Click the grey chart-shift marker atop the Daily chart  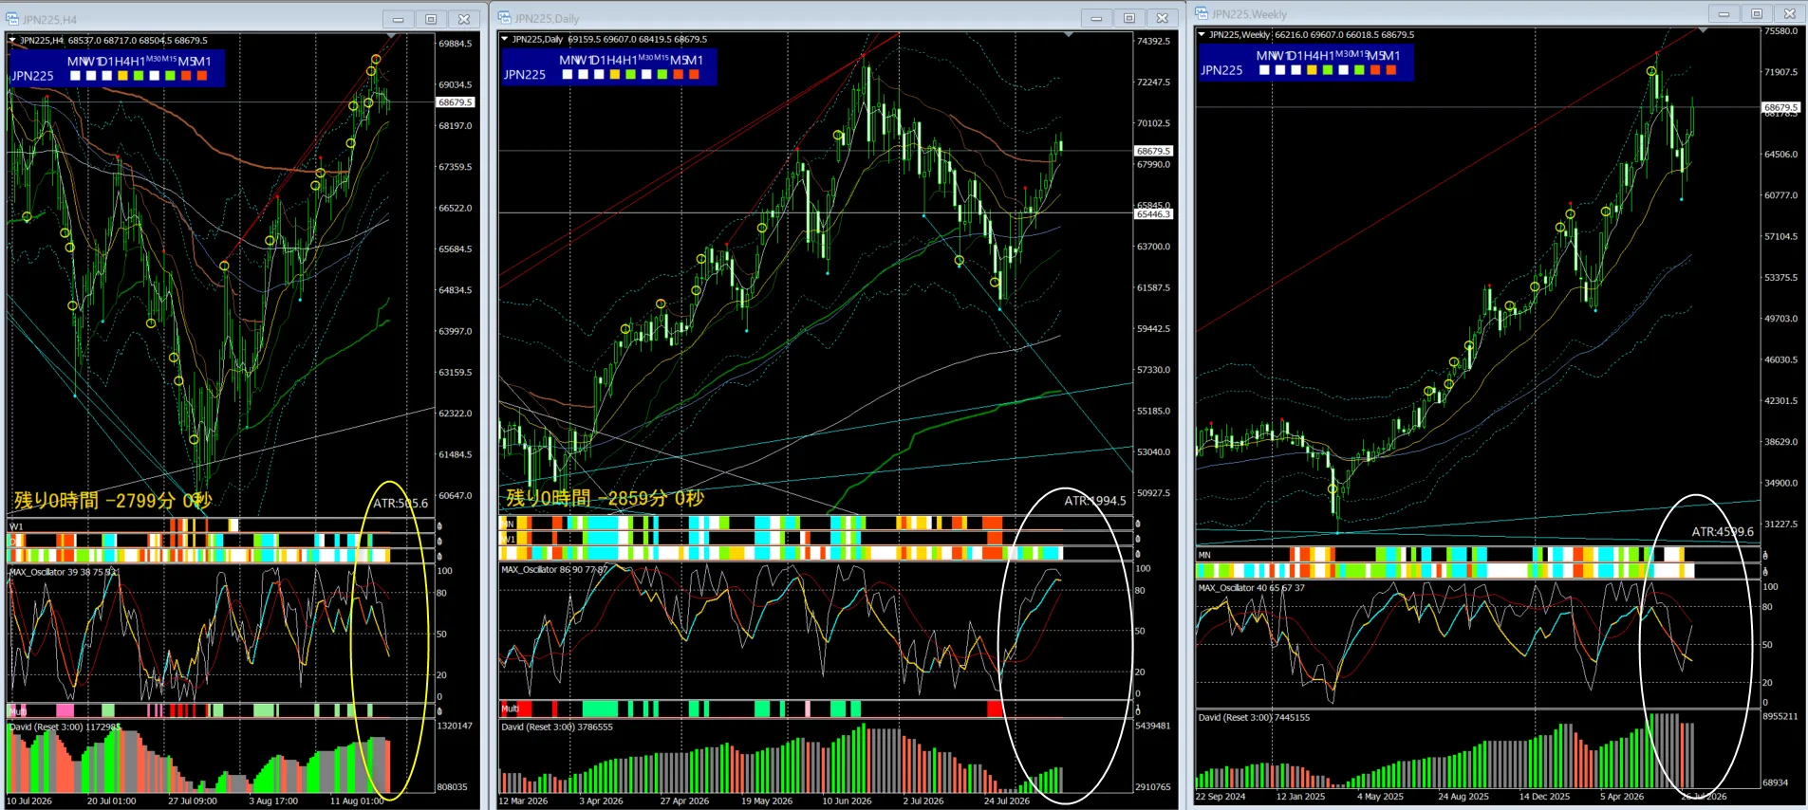point(1069,34)
